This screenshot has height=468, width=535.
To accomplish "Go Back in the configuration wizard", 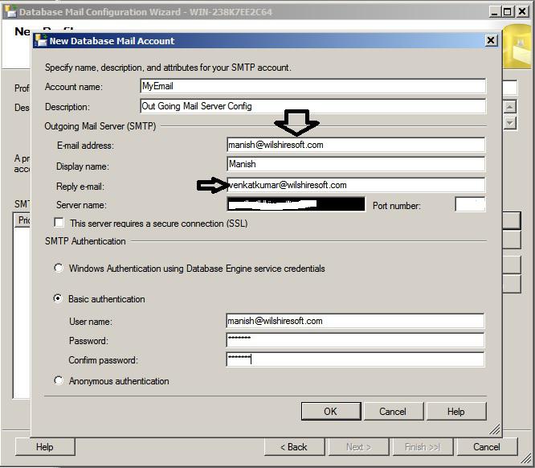I will (294, 446).
